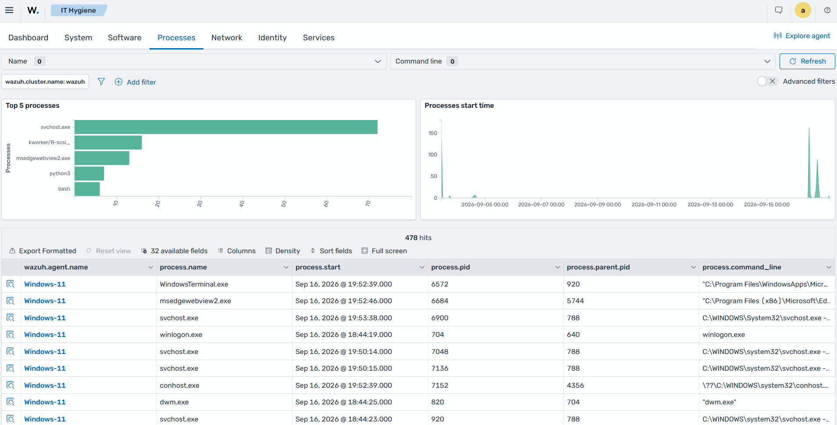This screenshot has width=837, height=425.
Task: Open process.parent.pid column menu
Action: tap(693, 267)
